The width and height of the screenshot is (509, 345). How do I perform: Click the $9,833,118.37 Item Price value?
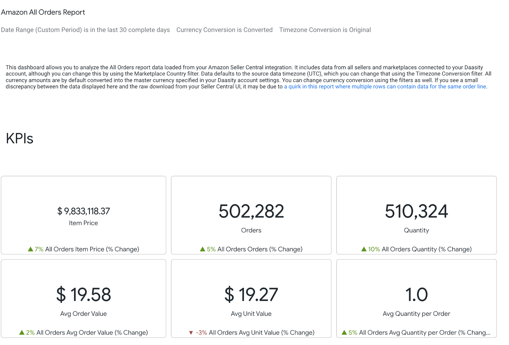coord(84,211)
